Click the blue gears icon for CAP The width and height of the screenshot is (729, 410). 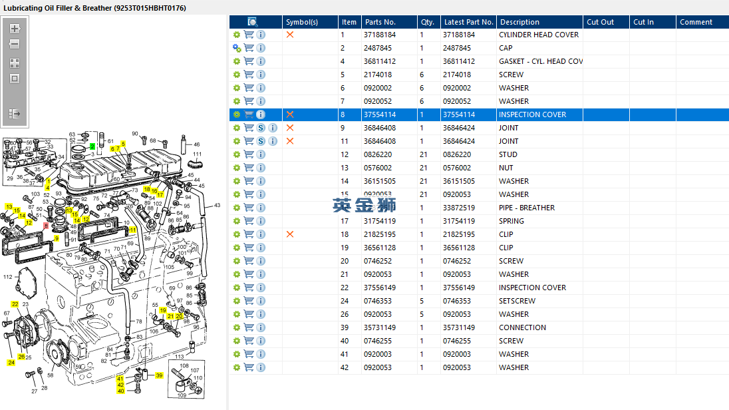point(237,48)
